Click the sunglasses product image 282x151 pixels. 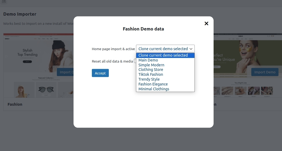[46, 90]
